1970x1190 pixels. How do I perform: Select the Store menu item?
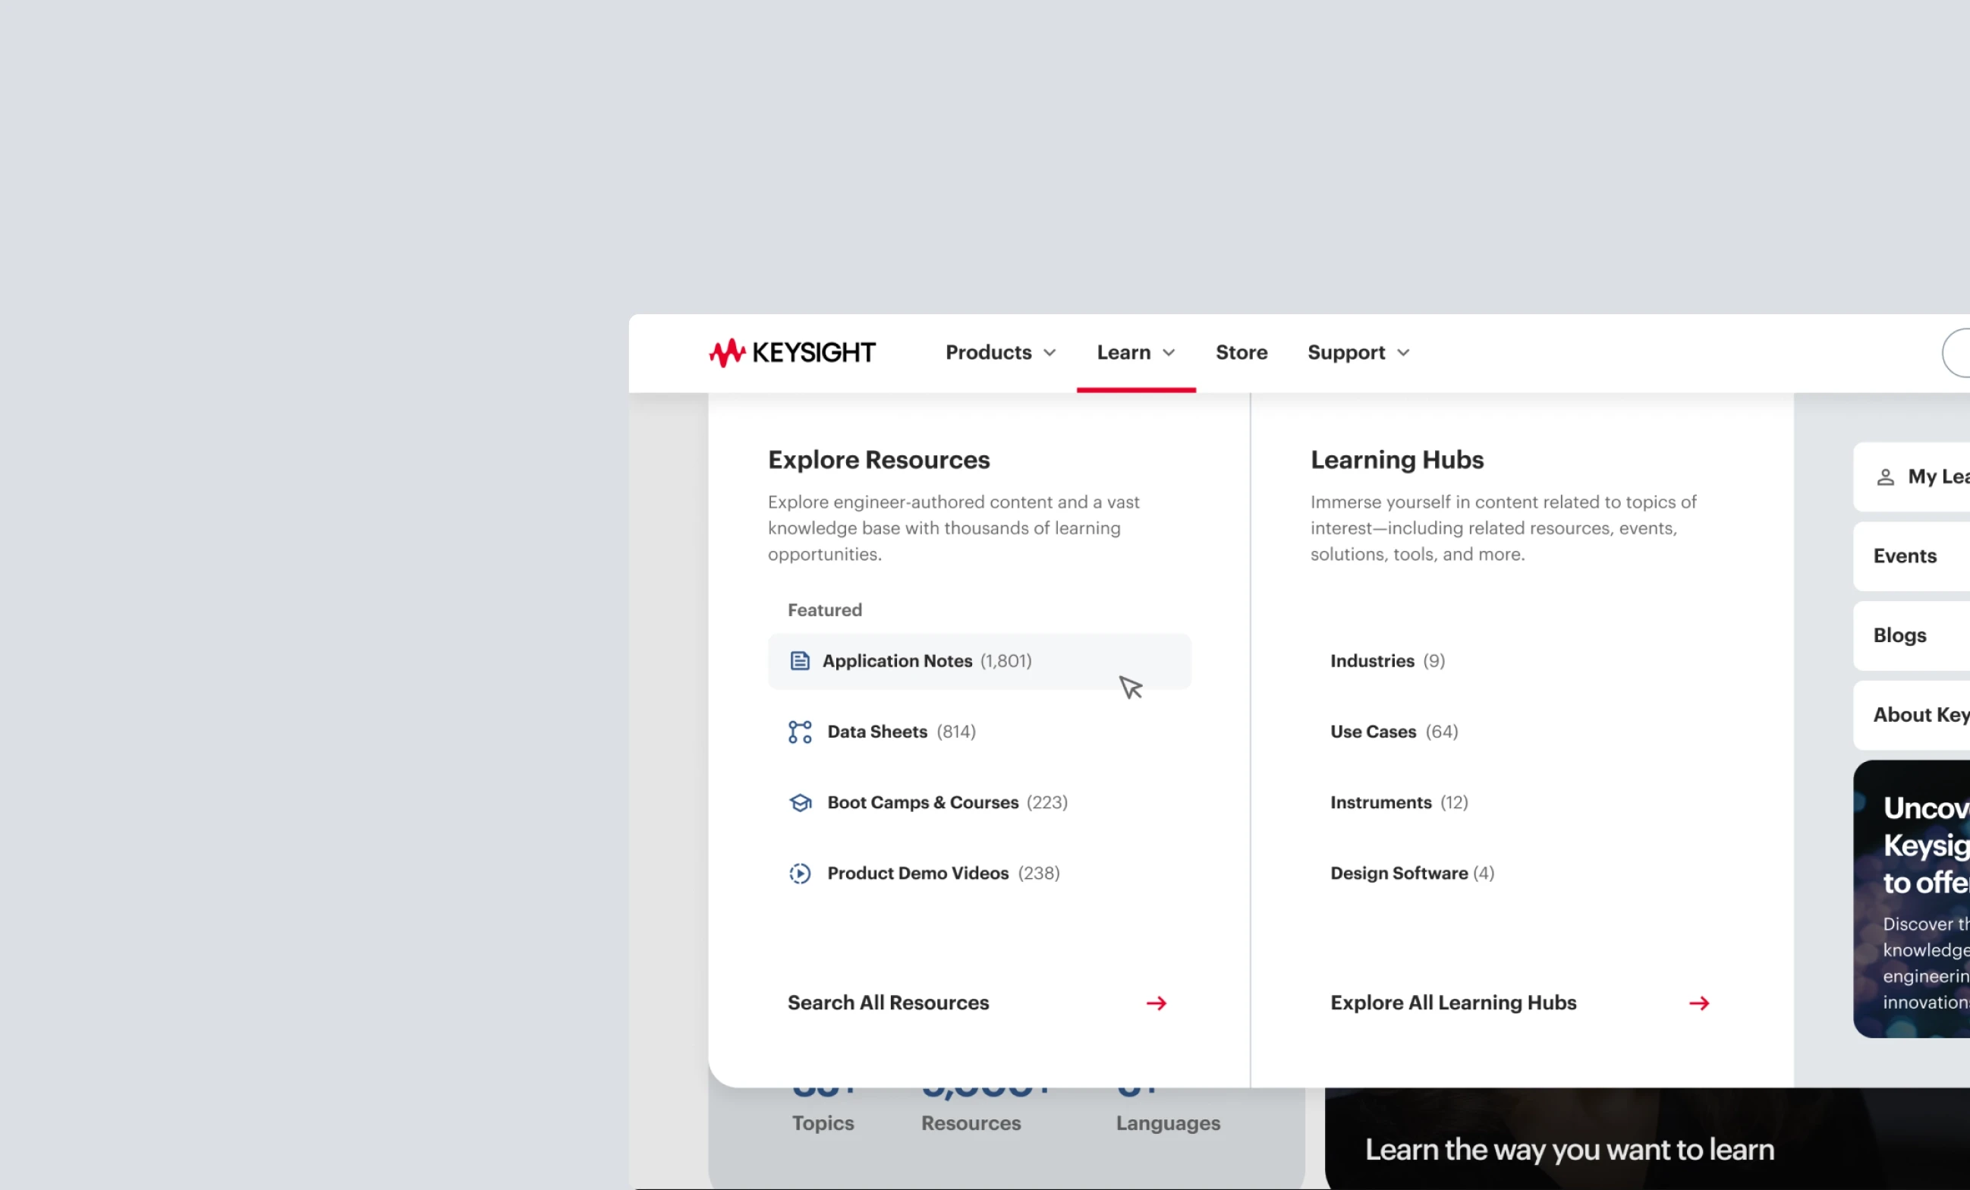pos(1240,351)
